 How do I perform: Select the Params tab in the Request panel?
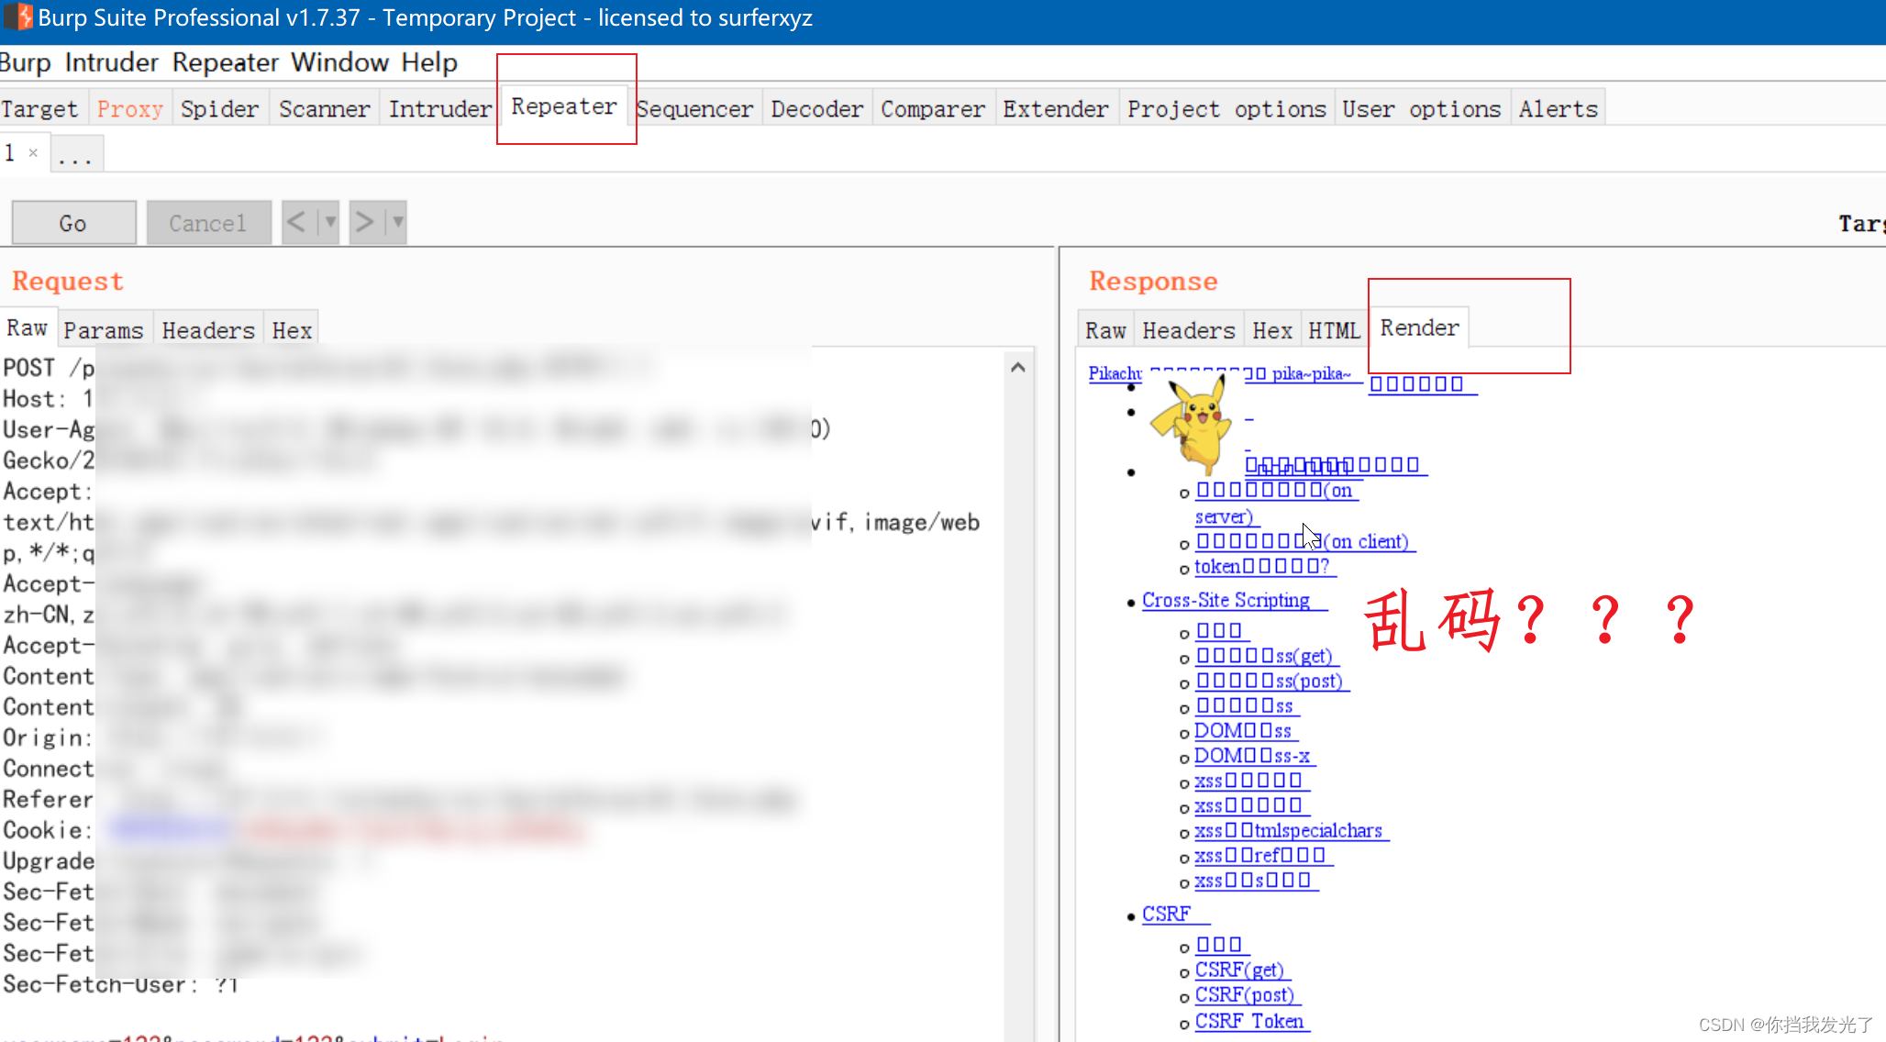point(104,329)
